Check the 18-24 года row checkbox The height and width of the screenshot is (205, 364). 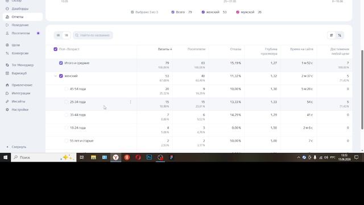[67, 128]
